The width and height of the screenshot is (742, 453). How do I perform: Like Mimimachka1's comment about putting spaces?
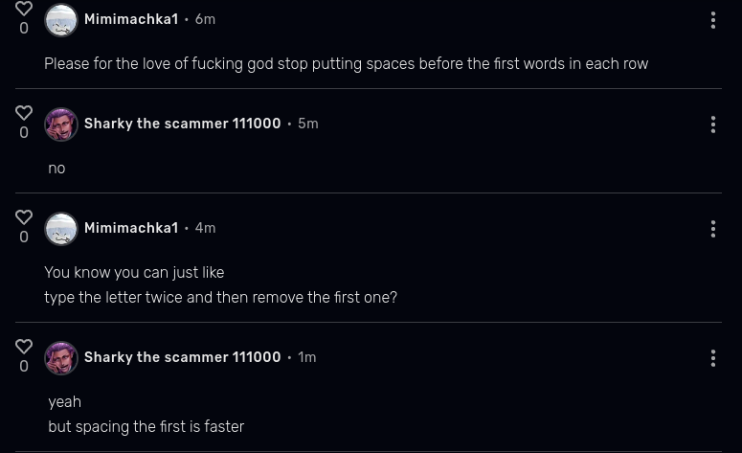[x=24, y=10]
